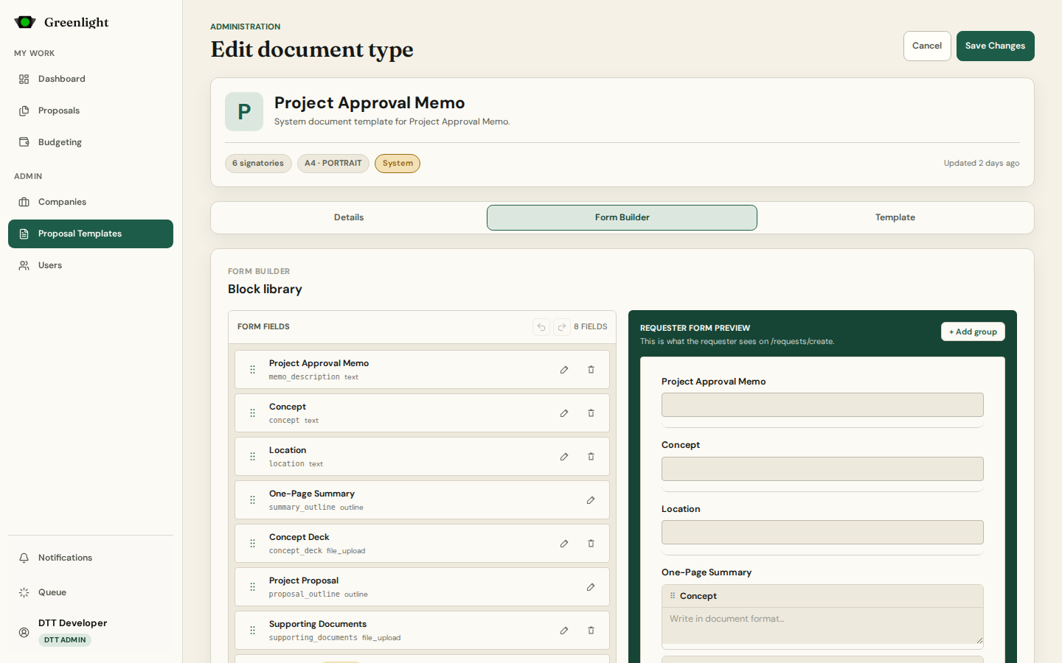
Task: Edit the Project Approval Memo field
Action: [x=564, y=370]
